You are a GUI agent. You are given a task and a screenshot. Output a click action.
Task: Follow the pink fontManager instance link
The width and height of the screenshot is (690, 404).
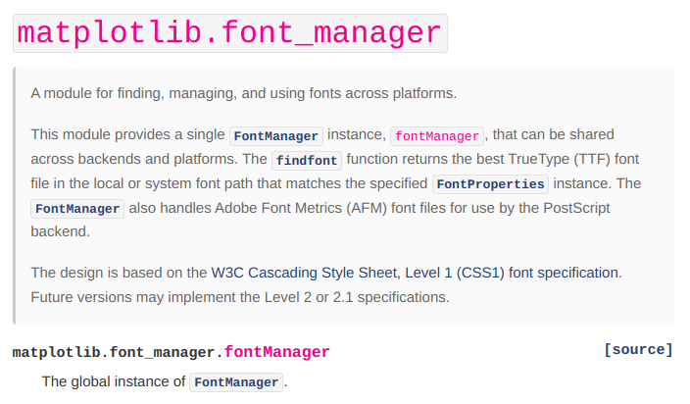tap(437, 135)
